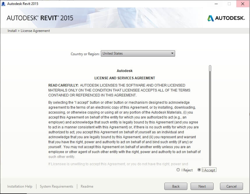Click the Revit app icon in title bar
Screen dimensions: 250x194
(x=3, y=4)
